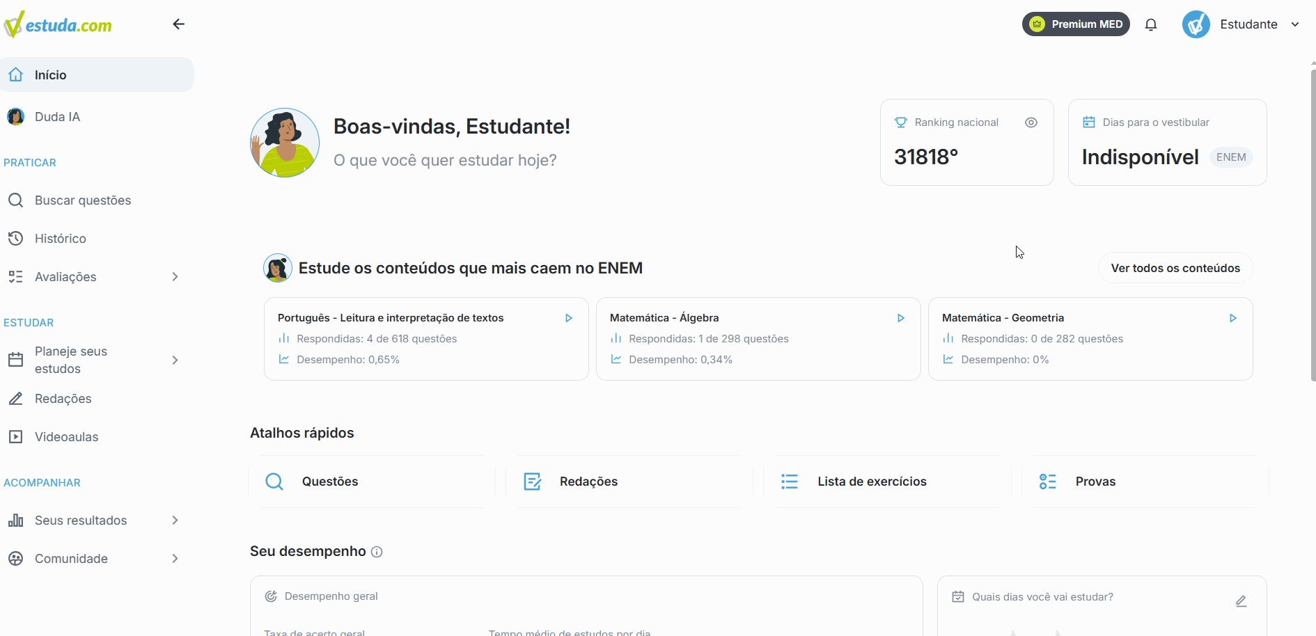The width and height of the screenshot is (1316, 636).
Task: Expand the Estudante account dropdown chevron
Action: (x=1295, y=24)
